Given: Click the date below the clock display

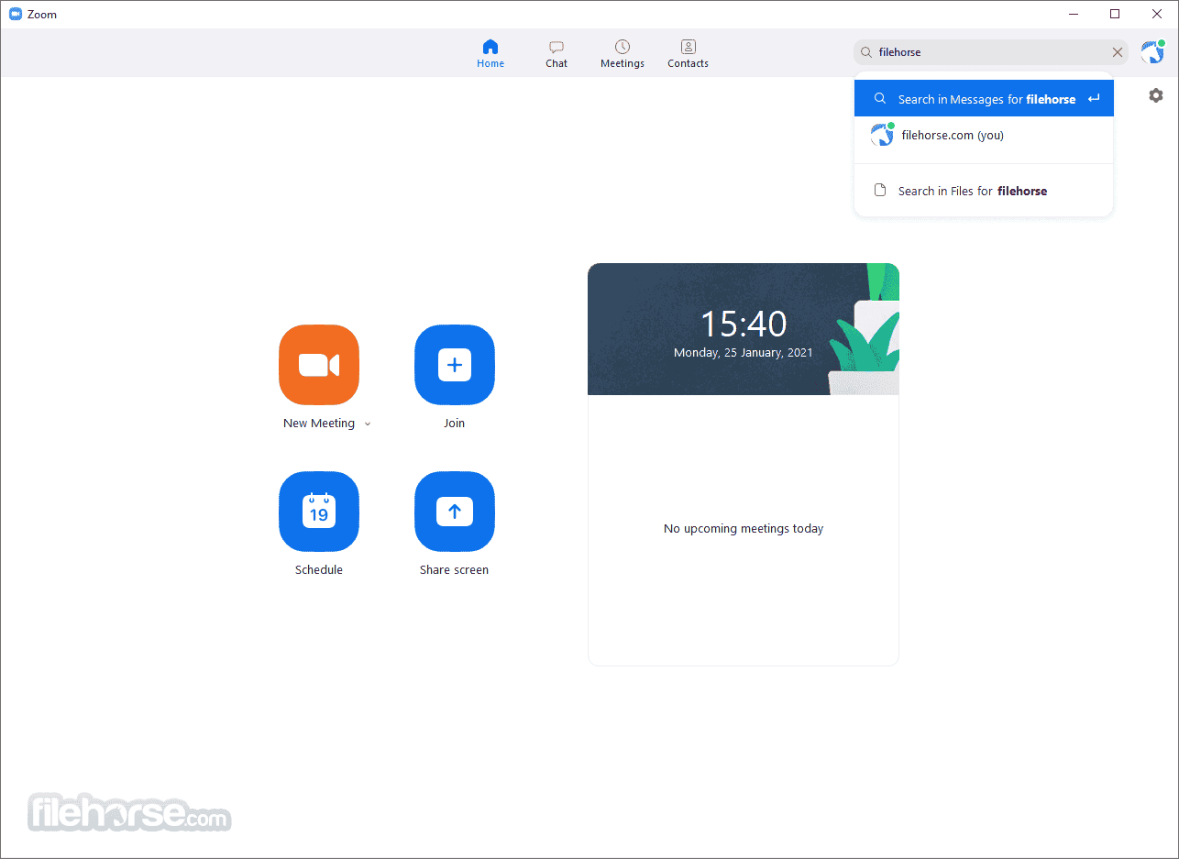Looking at the screenshot, I should pos(743,352).
